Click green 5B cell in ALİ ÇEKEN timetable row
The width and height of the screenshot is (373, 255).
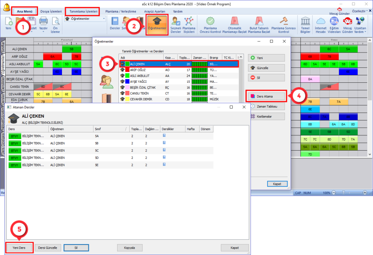pyautogui.click(x=72, y=49)
